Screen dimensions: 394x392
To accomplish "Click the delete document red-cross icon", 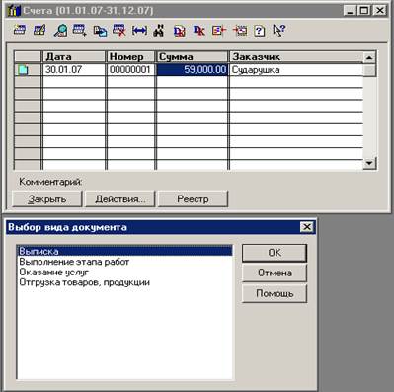I will (119, 30).
